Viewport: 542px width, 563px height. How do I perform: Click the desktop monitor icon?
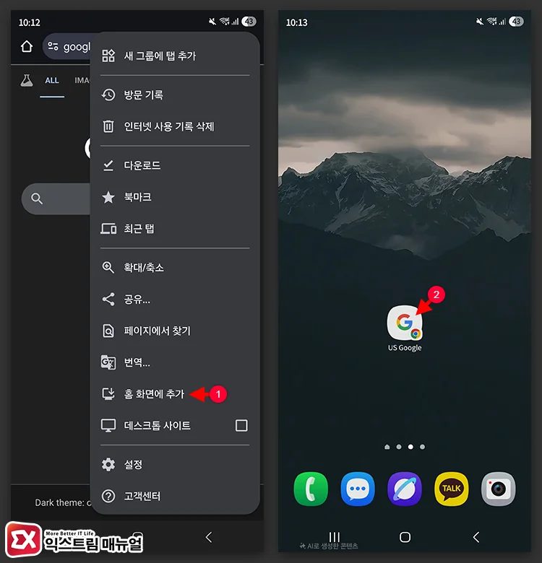pyautogui.click(x=108, y=426)
